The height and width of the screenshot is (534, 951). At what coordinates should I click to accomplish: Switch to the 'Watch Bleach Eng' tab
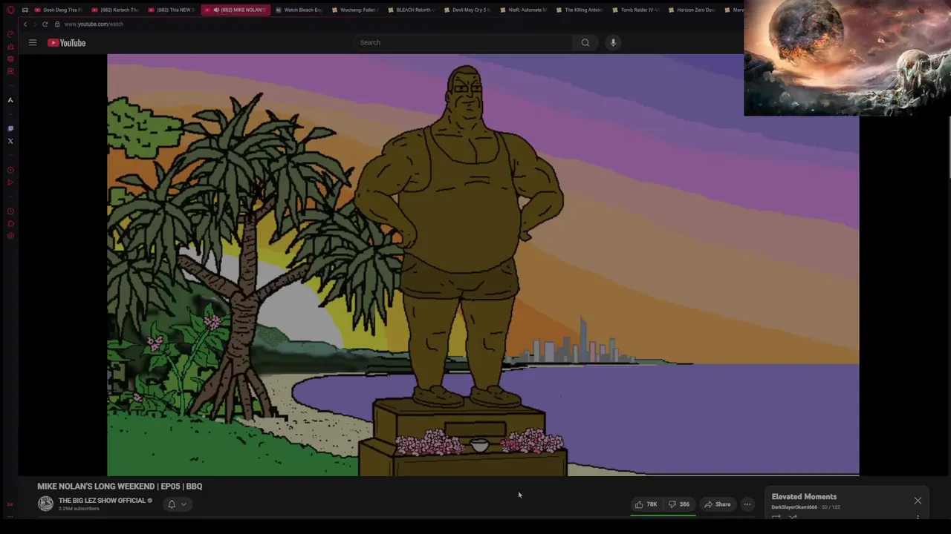299,10
